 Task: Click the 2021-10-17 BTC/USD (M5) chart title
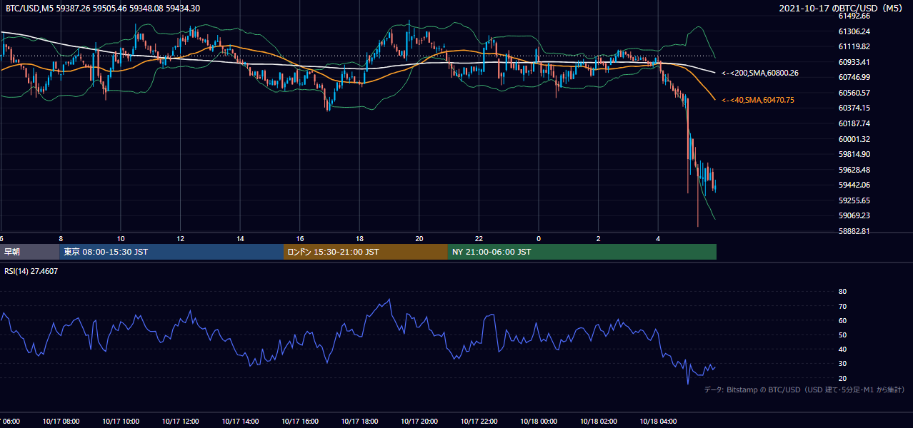pos(842,9)
